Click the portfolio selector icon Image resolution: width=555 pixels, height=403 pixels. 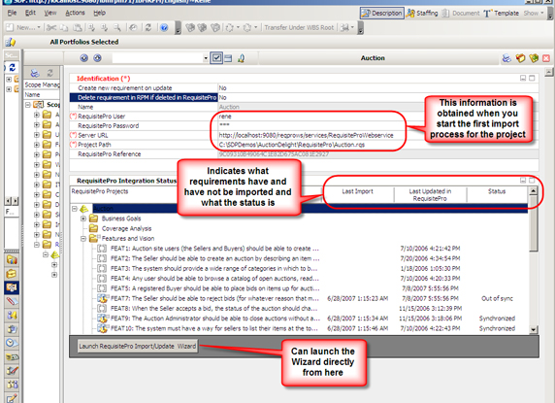pyautogui.click(x=11, y=42)
